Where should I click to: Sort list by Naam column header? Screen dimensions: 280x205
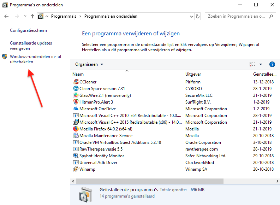click(x=78, y=74)
